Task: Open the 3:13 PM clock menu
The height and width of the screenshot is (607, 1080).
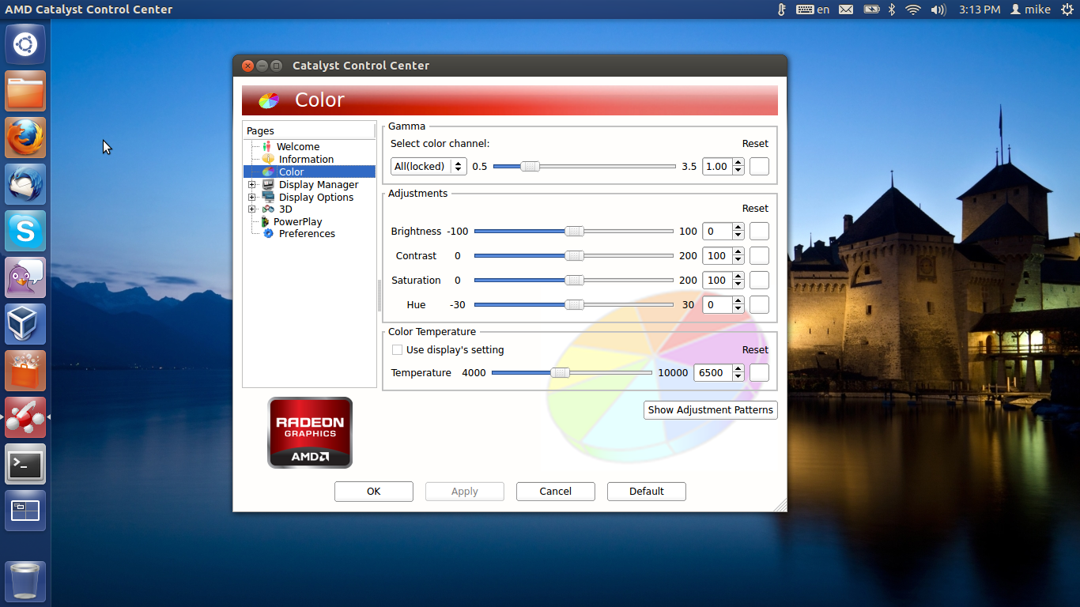Action: coord(980,9)
